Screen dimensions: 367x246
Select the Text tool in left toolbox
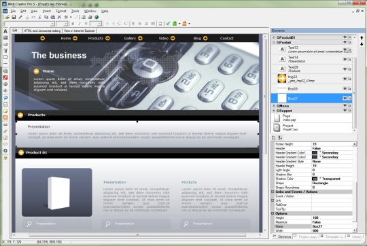[x=5, y=31]
